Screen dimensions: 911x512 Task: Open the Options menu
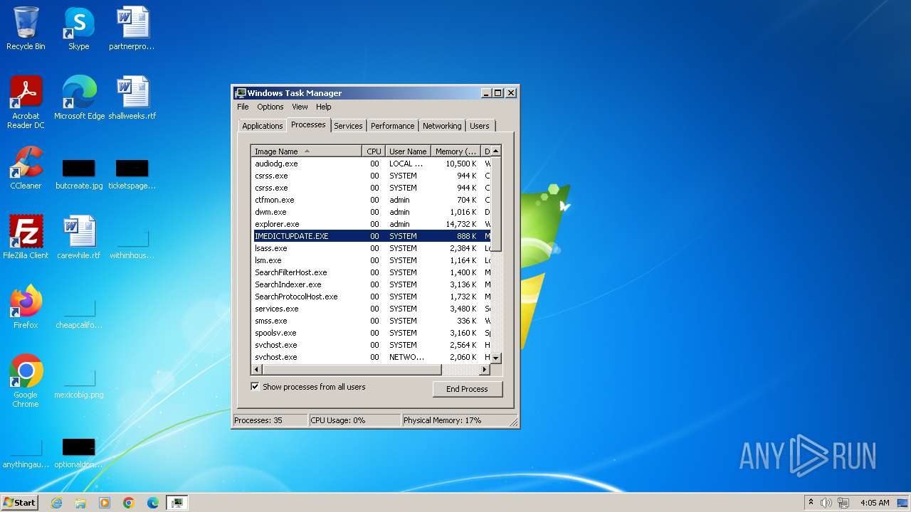270,107
